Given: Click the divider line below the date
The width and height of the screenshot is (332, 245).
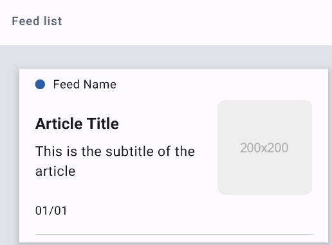Looking at the screenshot, I should [174, 234].
